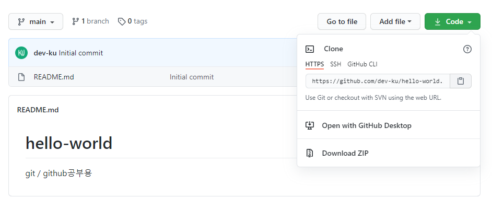Switch to the SSH clone tab

(335, 64)
